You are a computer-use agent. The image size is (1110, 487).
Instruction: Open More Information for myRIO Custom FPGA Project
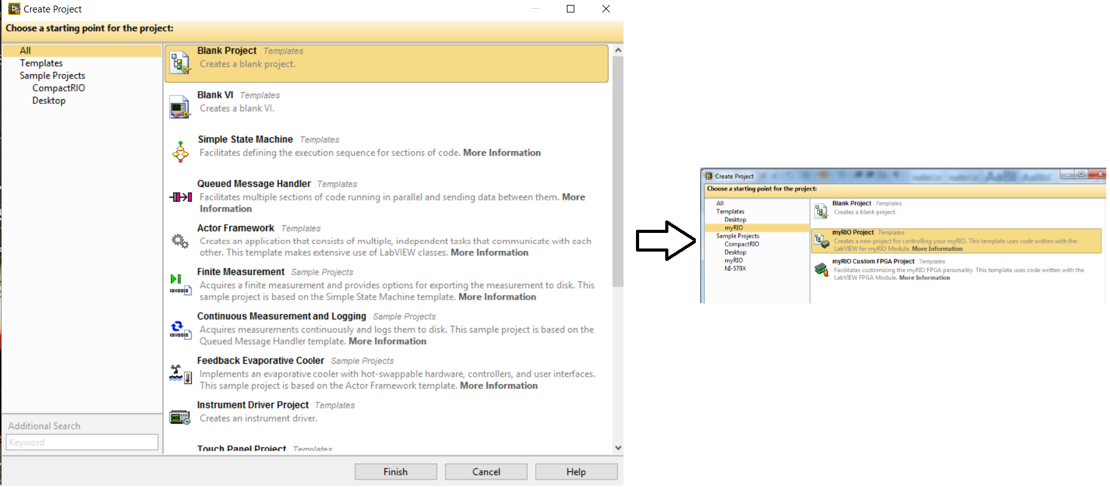click(x=924, y=278)
